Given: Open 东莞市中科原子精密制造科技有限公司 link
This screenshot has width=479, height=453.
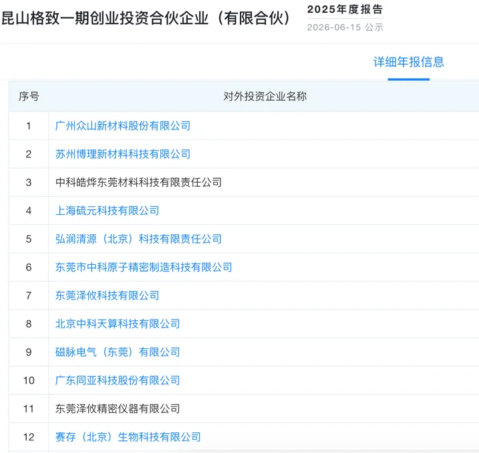Looking at the screenshot, I should 144,268.
